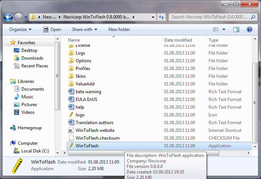Image resolution: width=261 pixels, height=179 pixels.
Task: Sort by the Type column header
Action: (213, 40)
